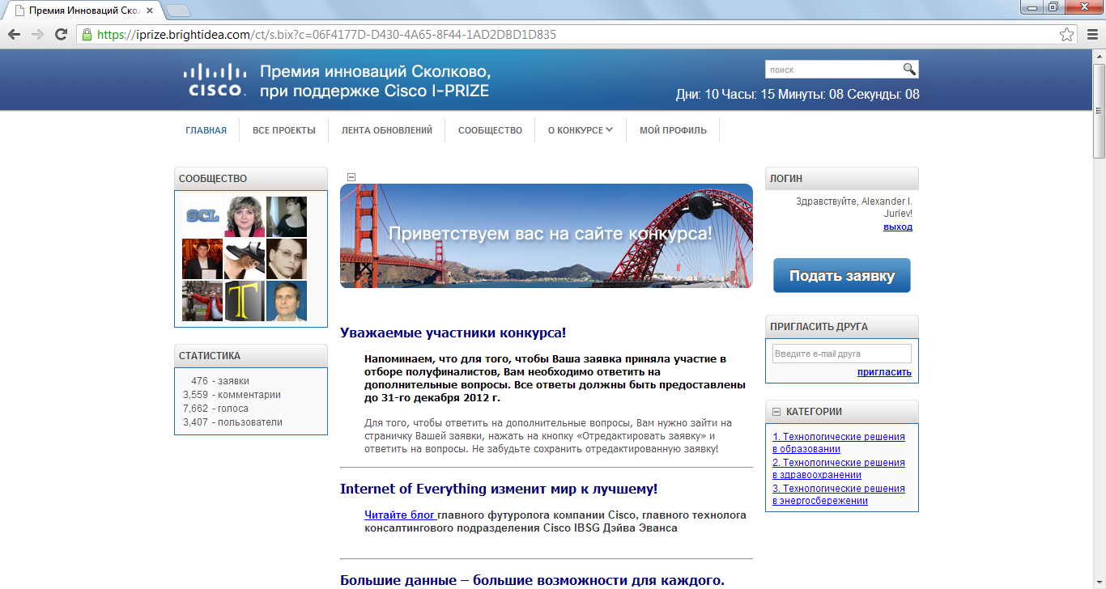Click the выход logout link
This screenshot has height=589, width=1106.
[898, 227]
